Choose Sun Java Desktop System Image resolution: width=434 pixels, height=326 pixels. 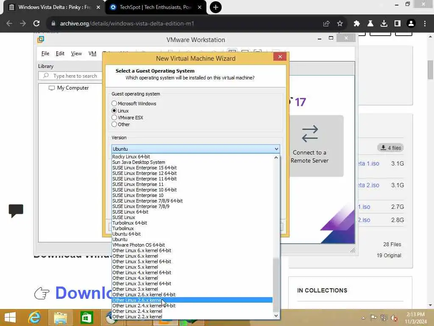[192, 162]
